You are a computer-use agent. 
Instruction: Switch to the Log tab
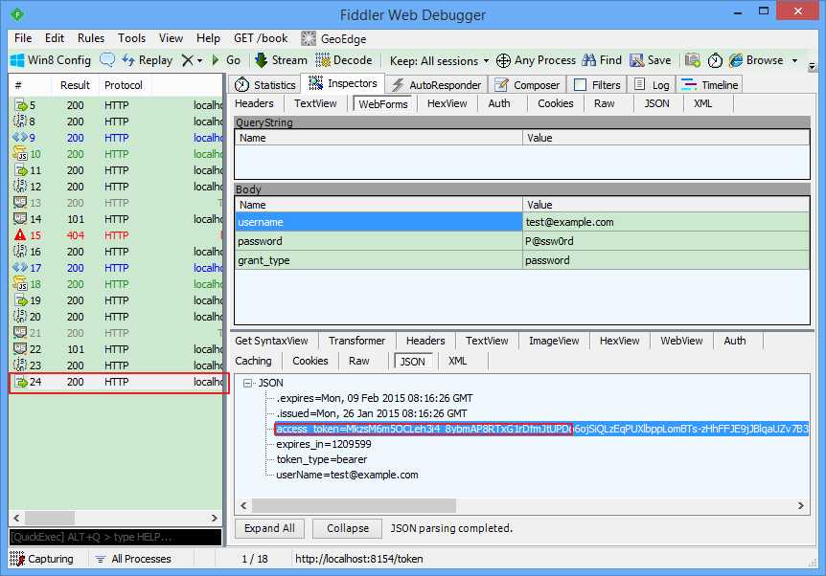(x=652, y=85)
